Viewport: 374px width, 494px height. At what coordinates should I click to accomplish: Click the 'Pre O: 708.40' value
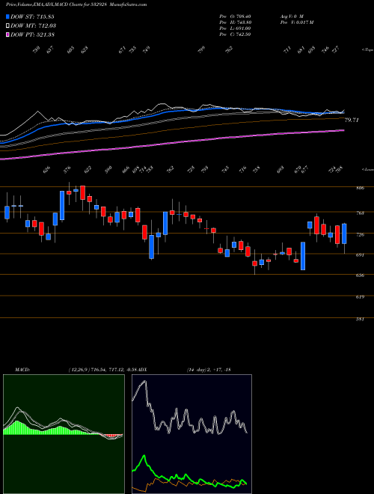click(x=235, y=16)
